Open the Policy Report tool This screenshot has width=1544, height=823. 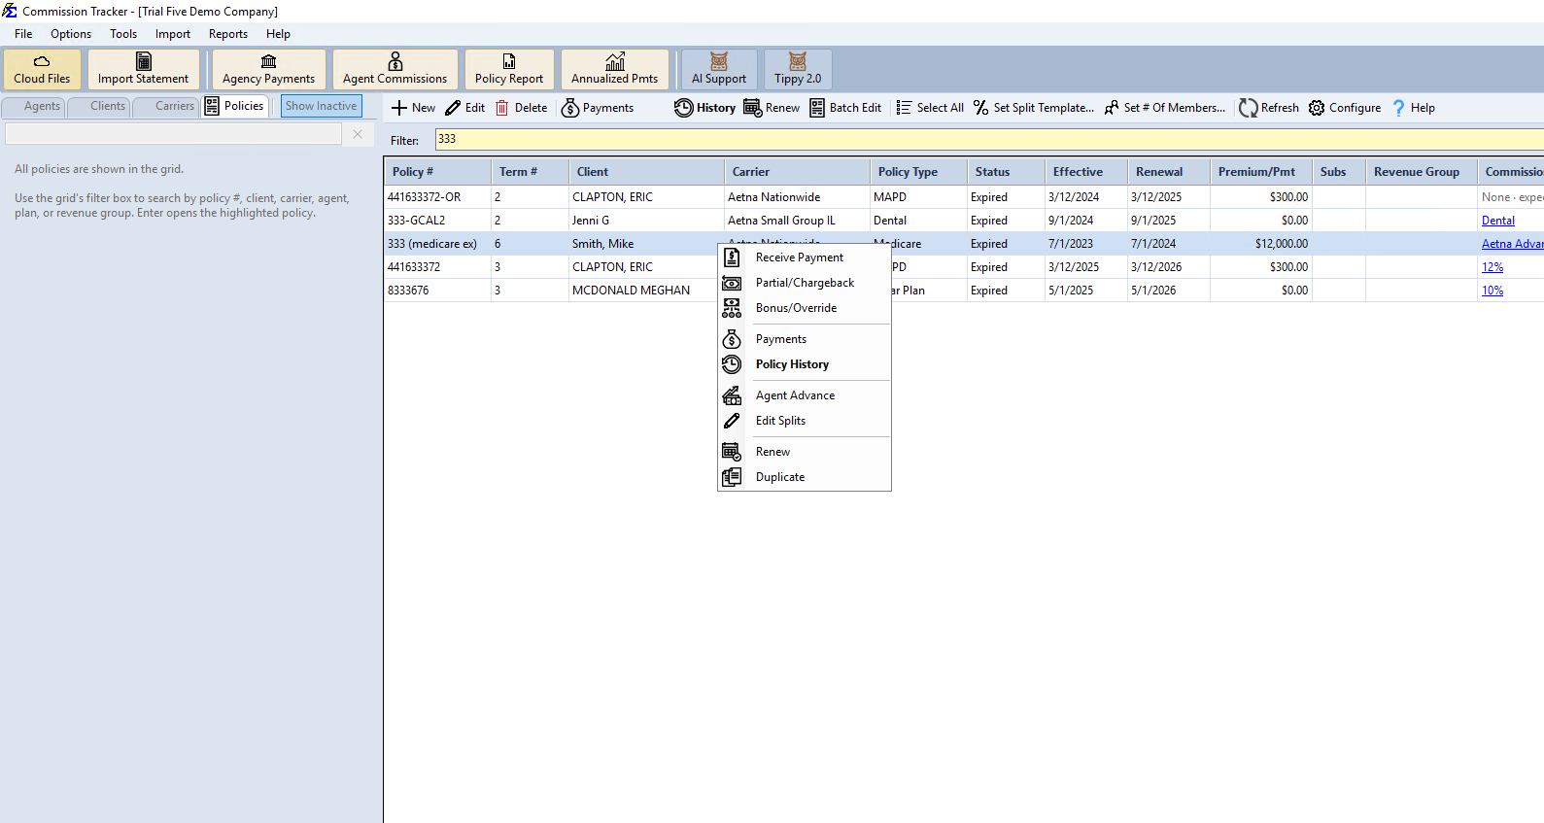pyautogui.click(x=509, y=70)
